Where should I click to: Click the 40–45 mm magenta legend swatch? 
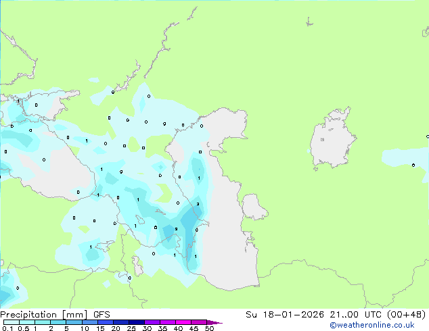pyautogui.click(x=183, y=322)
